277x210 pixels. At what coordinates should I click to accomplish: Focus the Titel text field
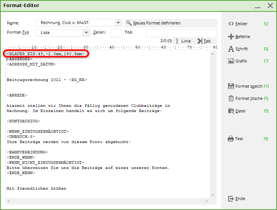point(181,33)
